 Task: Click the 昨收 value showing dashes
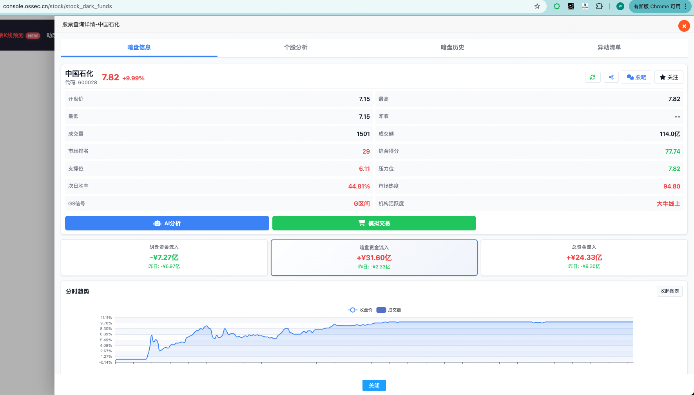678,117
